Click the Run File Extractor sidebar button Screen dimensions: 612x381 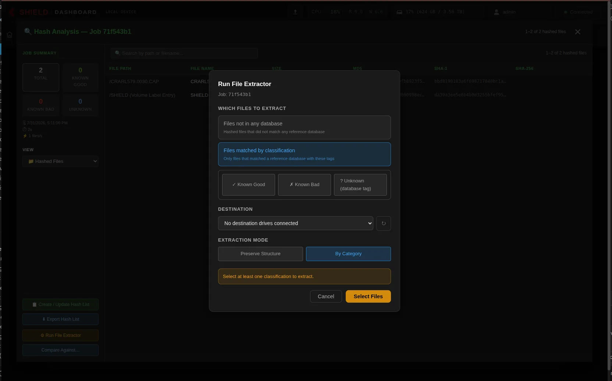pos(60,335)
